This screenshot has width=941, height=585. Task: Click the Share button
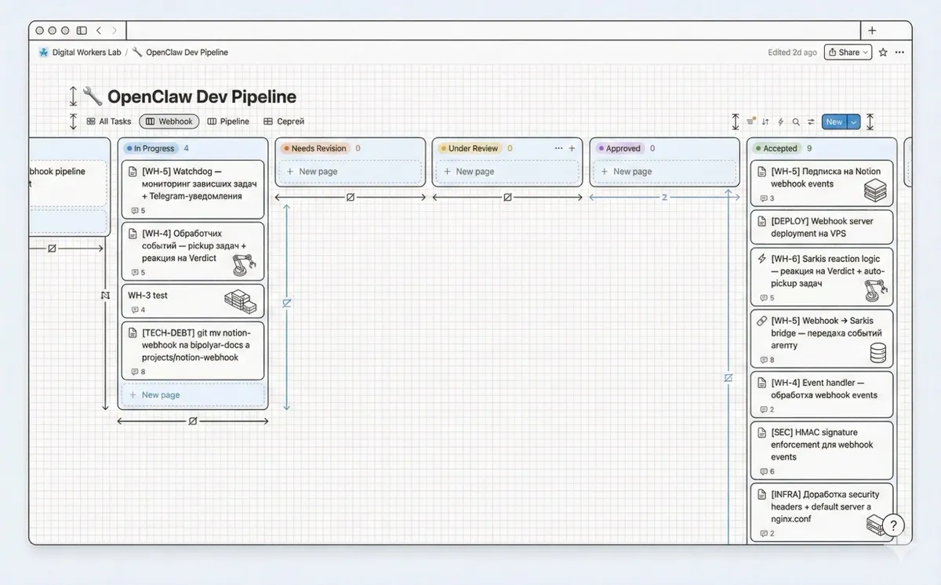click(845, 52)
